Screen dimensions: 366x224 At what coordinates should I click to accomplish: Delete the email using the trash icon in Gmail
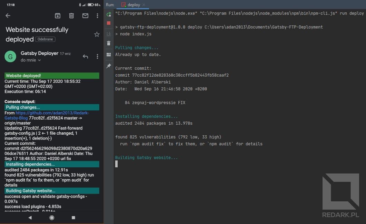click(x=71, y=15)
